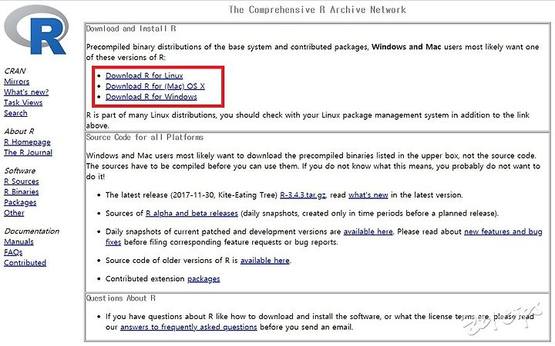
Task: Open the Download R for Windows link
Action: pyautogui.click(x=151, y=97)
